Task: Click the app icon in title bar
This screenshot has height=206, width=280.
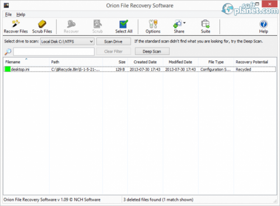Action: click(x=6, y=6)
